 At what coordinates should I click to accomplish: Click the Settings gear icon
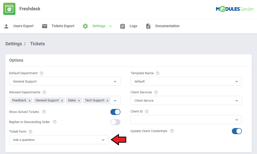pos(85,26)
